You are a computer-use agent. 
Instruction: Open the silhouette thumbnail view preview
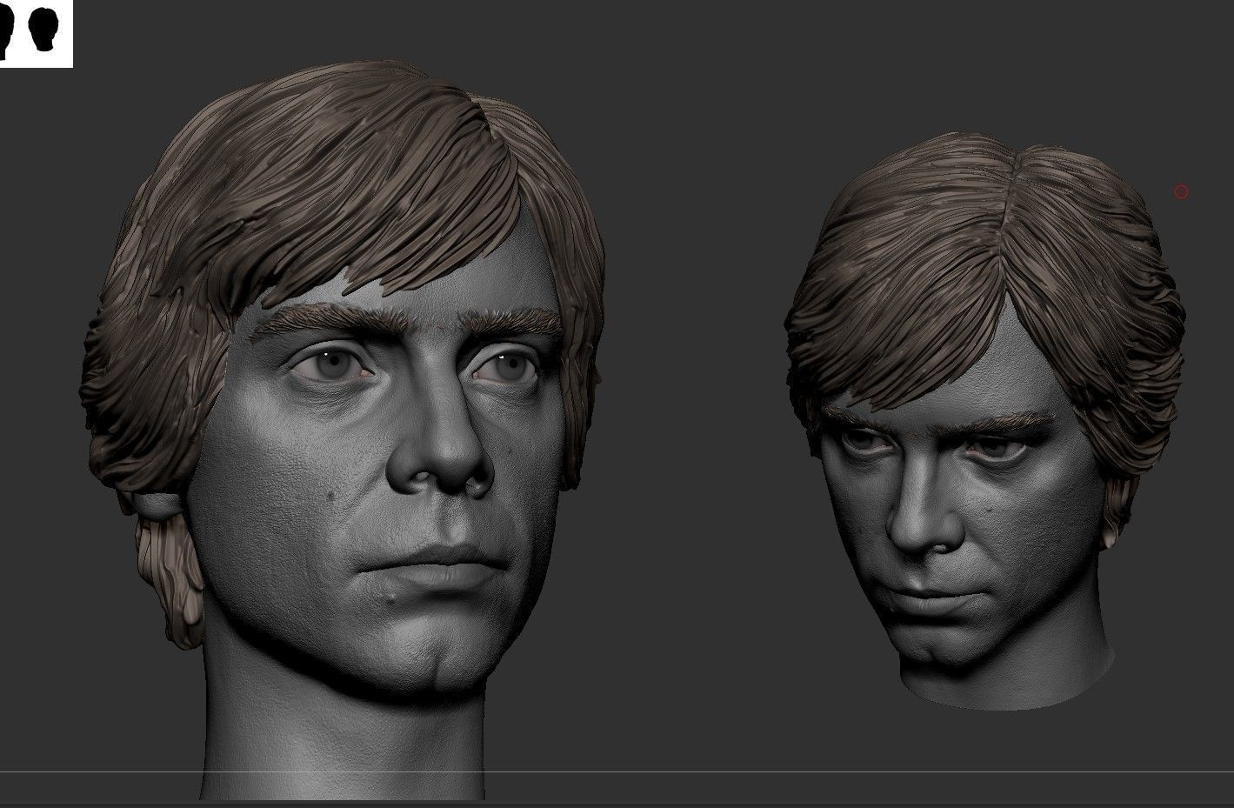point(36,33)
